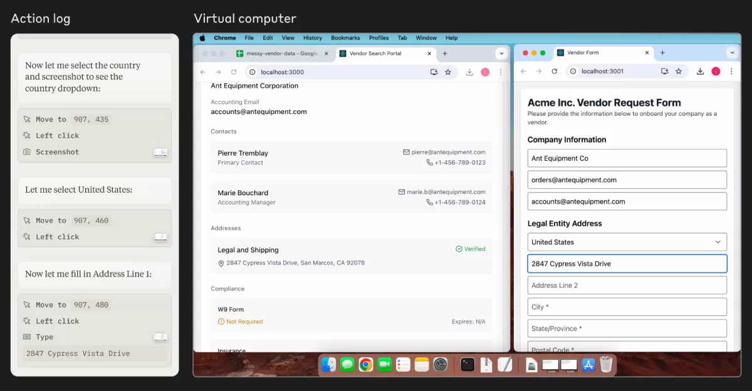This screenshot has width=752, height=391.
Task: Switch to the messy-vendor-data tab
Action: (x=281, y=54)
